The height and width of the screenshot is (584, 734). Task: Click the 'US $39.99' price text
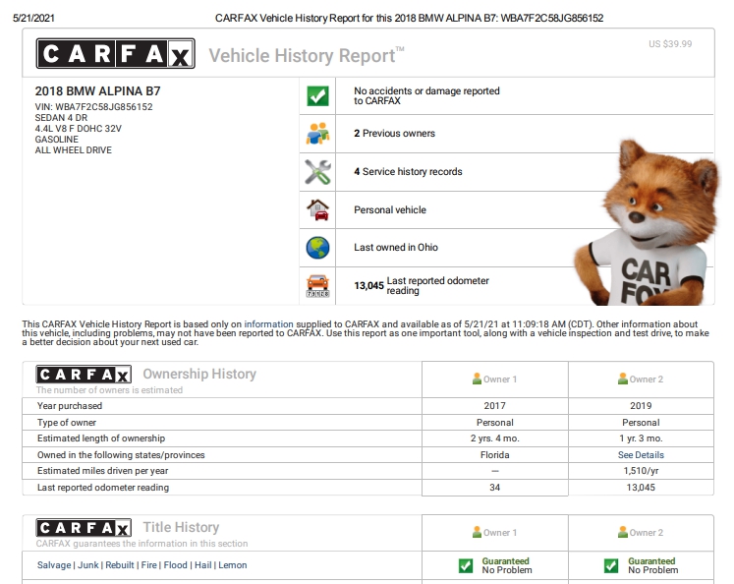pos(670,44)
